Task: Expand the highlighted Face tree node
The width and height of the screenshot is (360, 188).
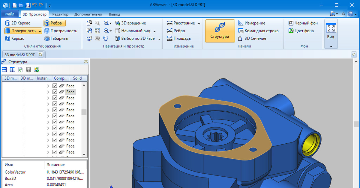Action: pos(48,92)
